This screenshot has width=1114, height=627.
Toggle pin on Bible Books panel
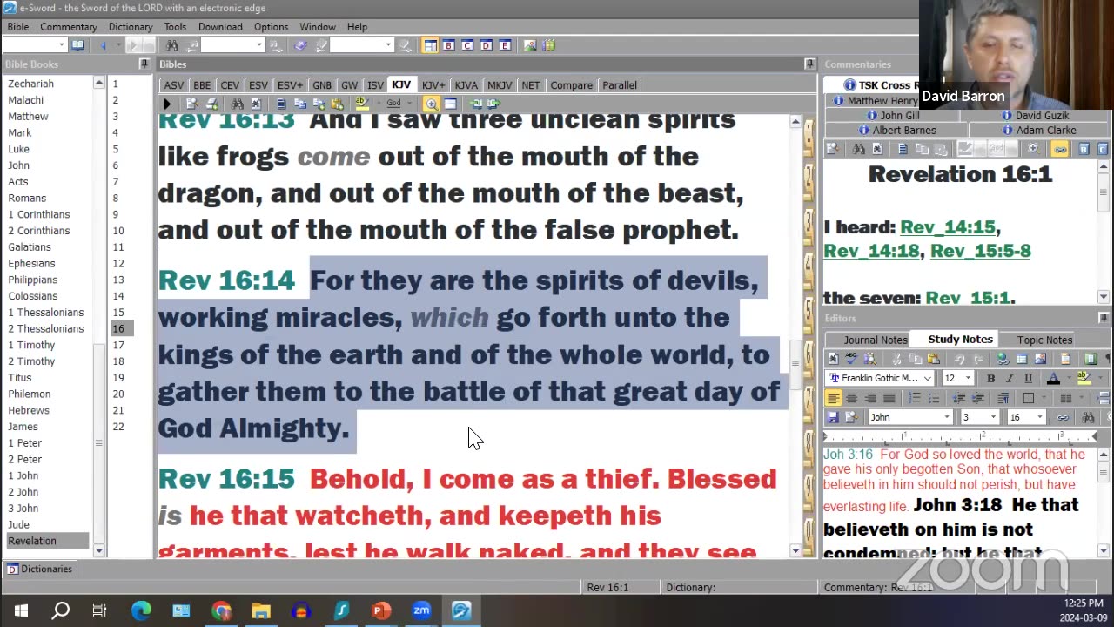coord(144,64)
